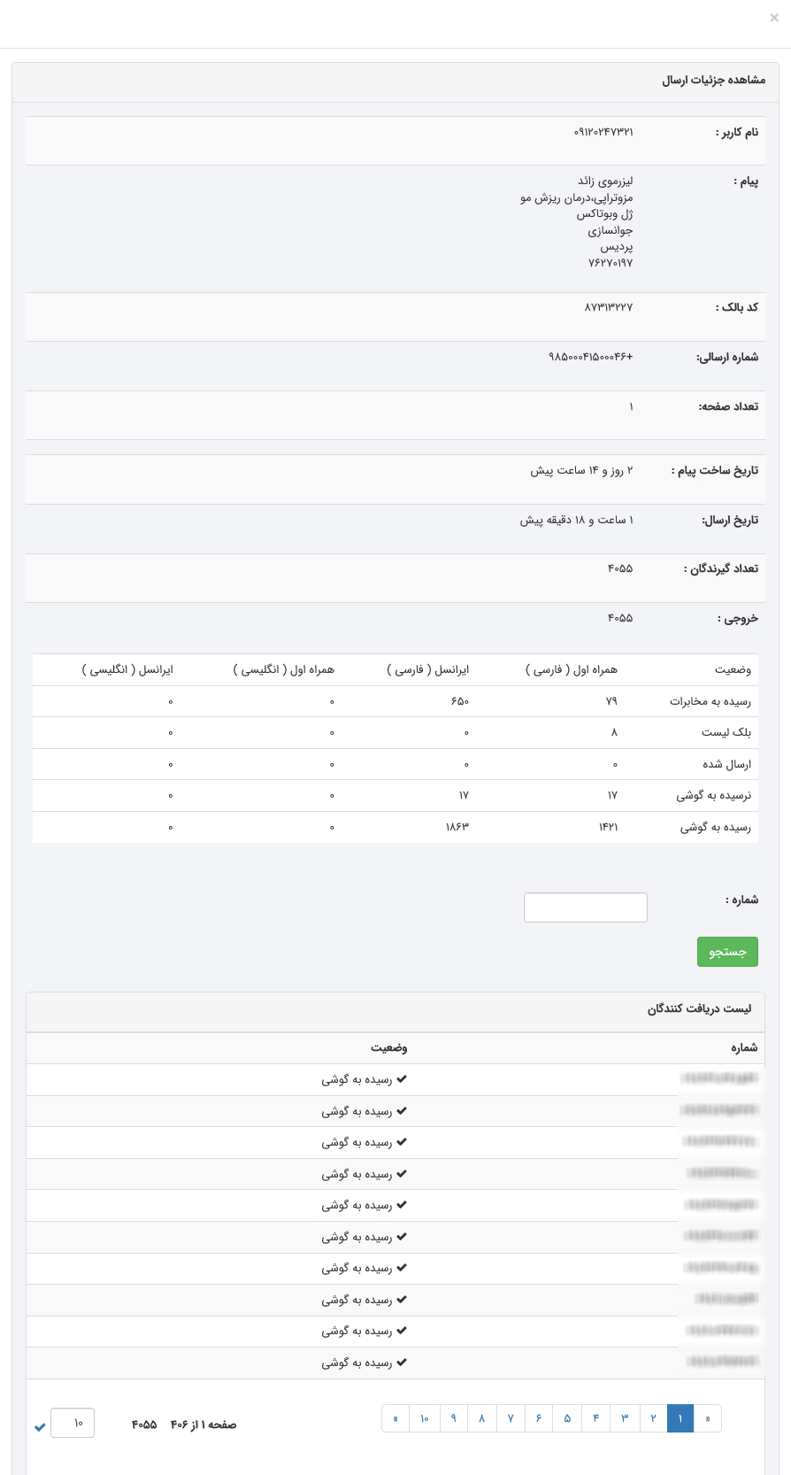This screenshot has width=791, height=1475.
Task: Select currently active page 1 button
Action: (x=680, y=1418)
